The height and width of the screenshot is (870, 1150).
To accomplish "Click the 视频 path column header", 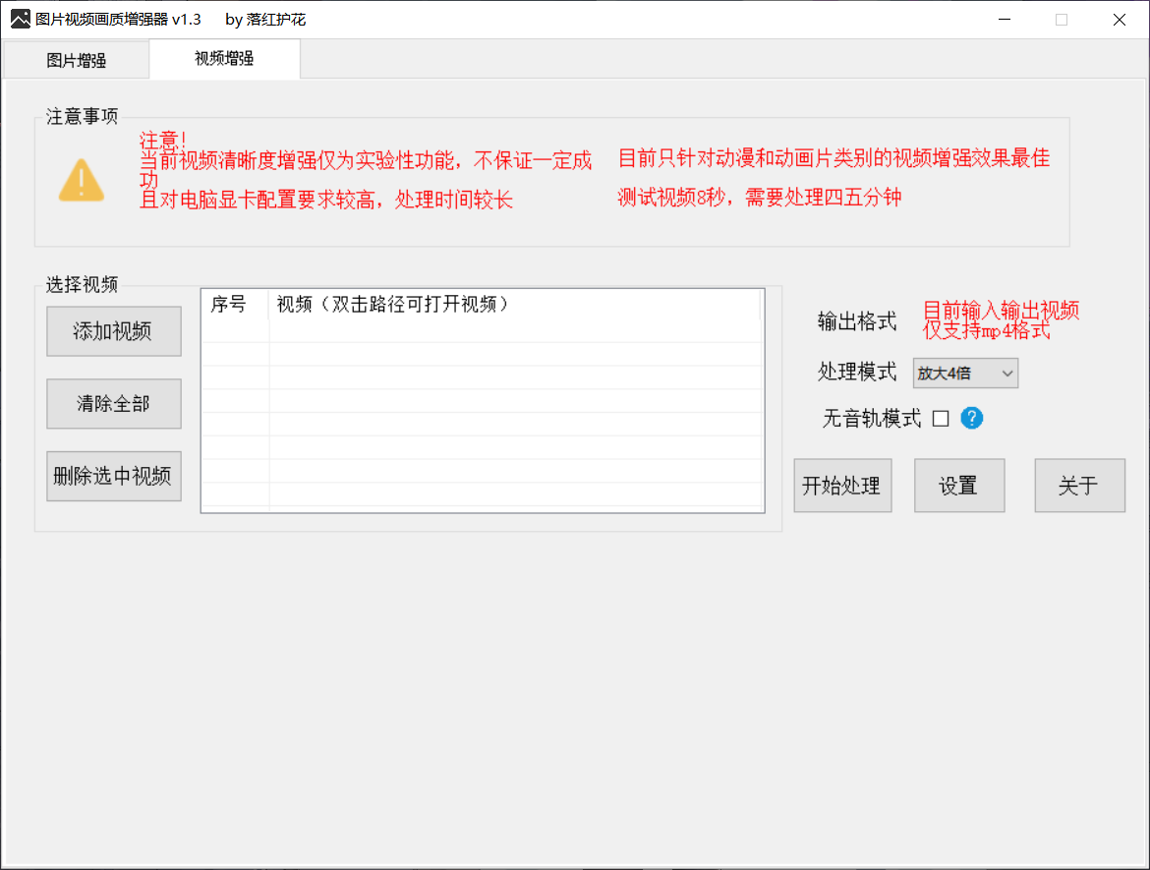I will pos(393,305).
